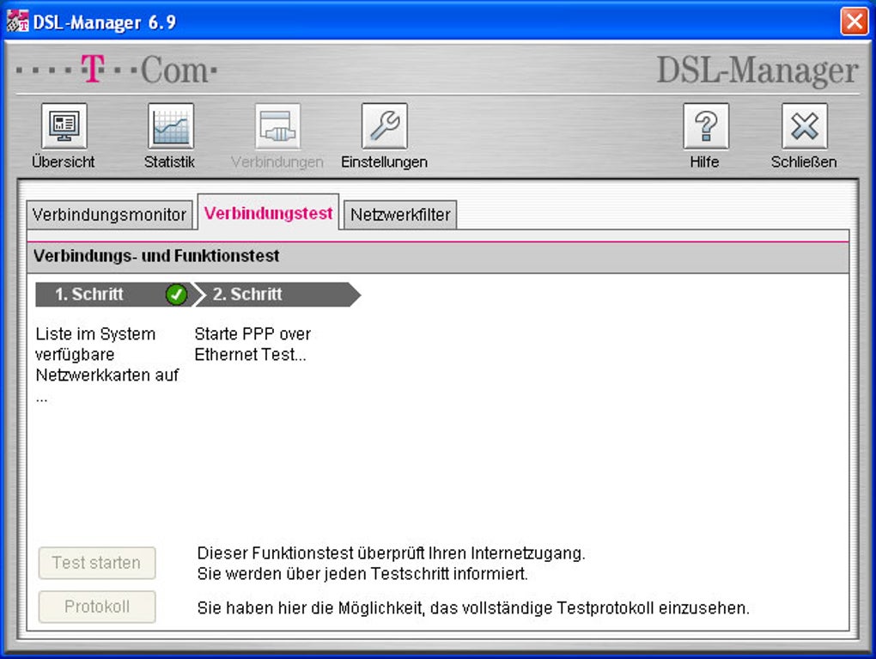The height and width of the screenshot is (659, 876).
Task: Click the Test starten button
Action: tap(97, 563)
